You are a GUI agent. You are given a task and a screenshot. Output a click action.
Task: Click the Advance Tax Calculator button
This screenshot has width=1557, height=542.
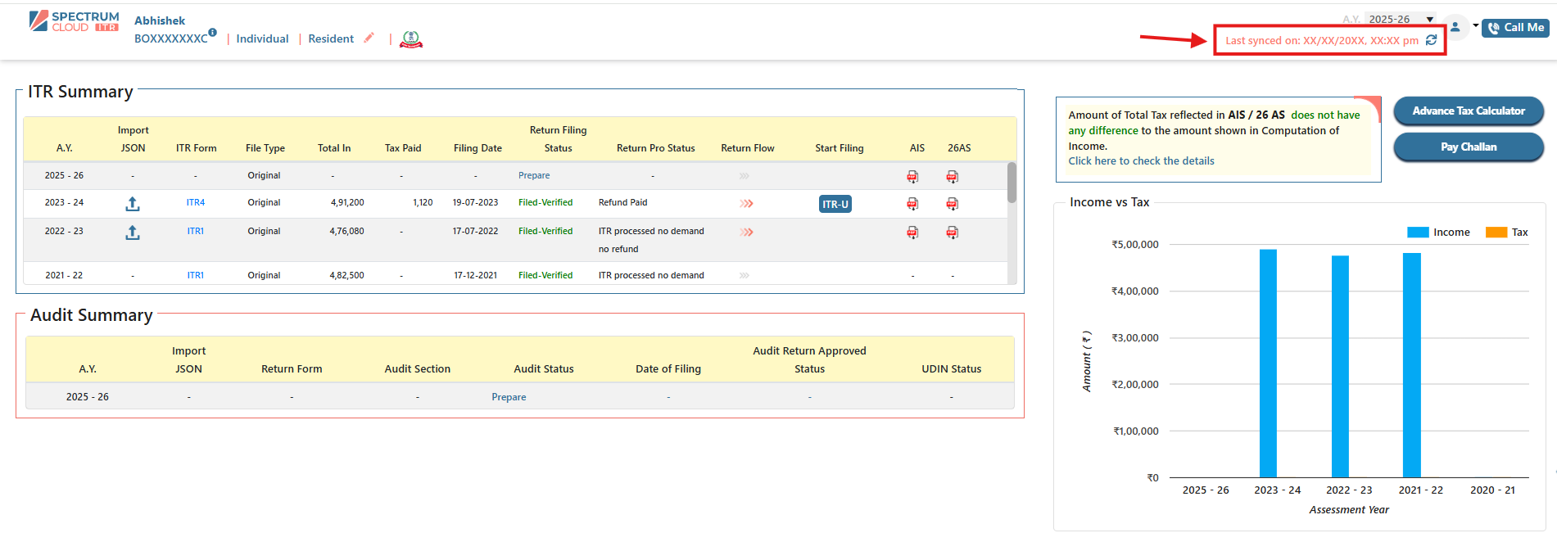(1468, 111)
